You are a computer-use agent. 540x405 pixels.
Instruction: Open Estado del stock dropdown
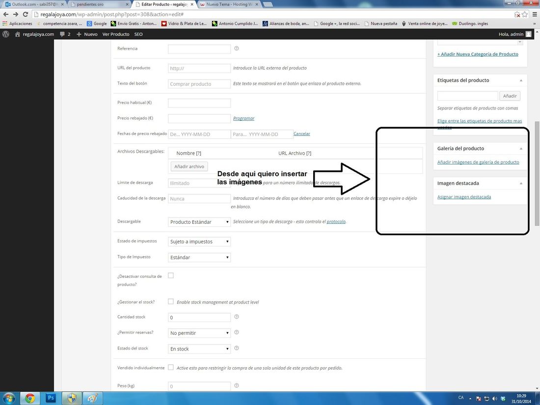tap(199, 349)
